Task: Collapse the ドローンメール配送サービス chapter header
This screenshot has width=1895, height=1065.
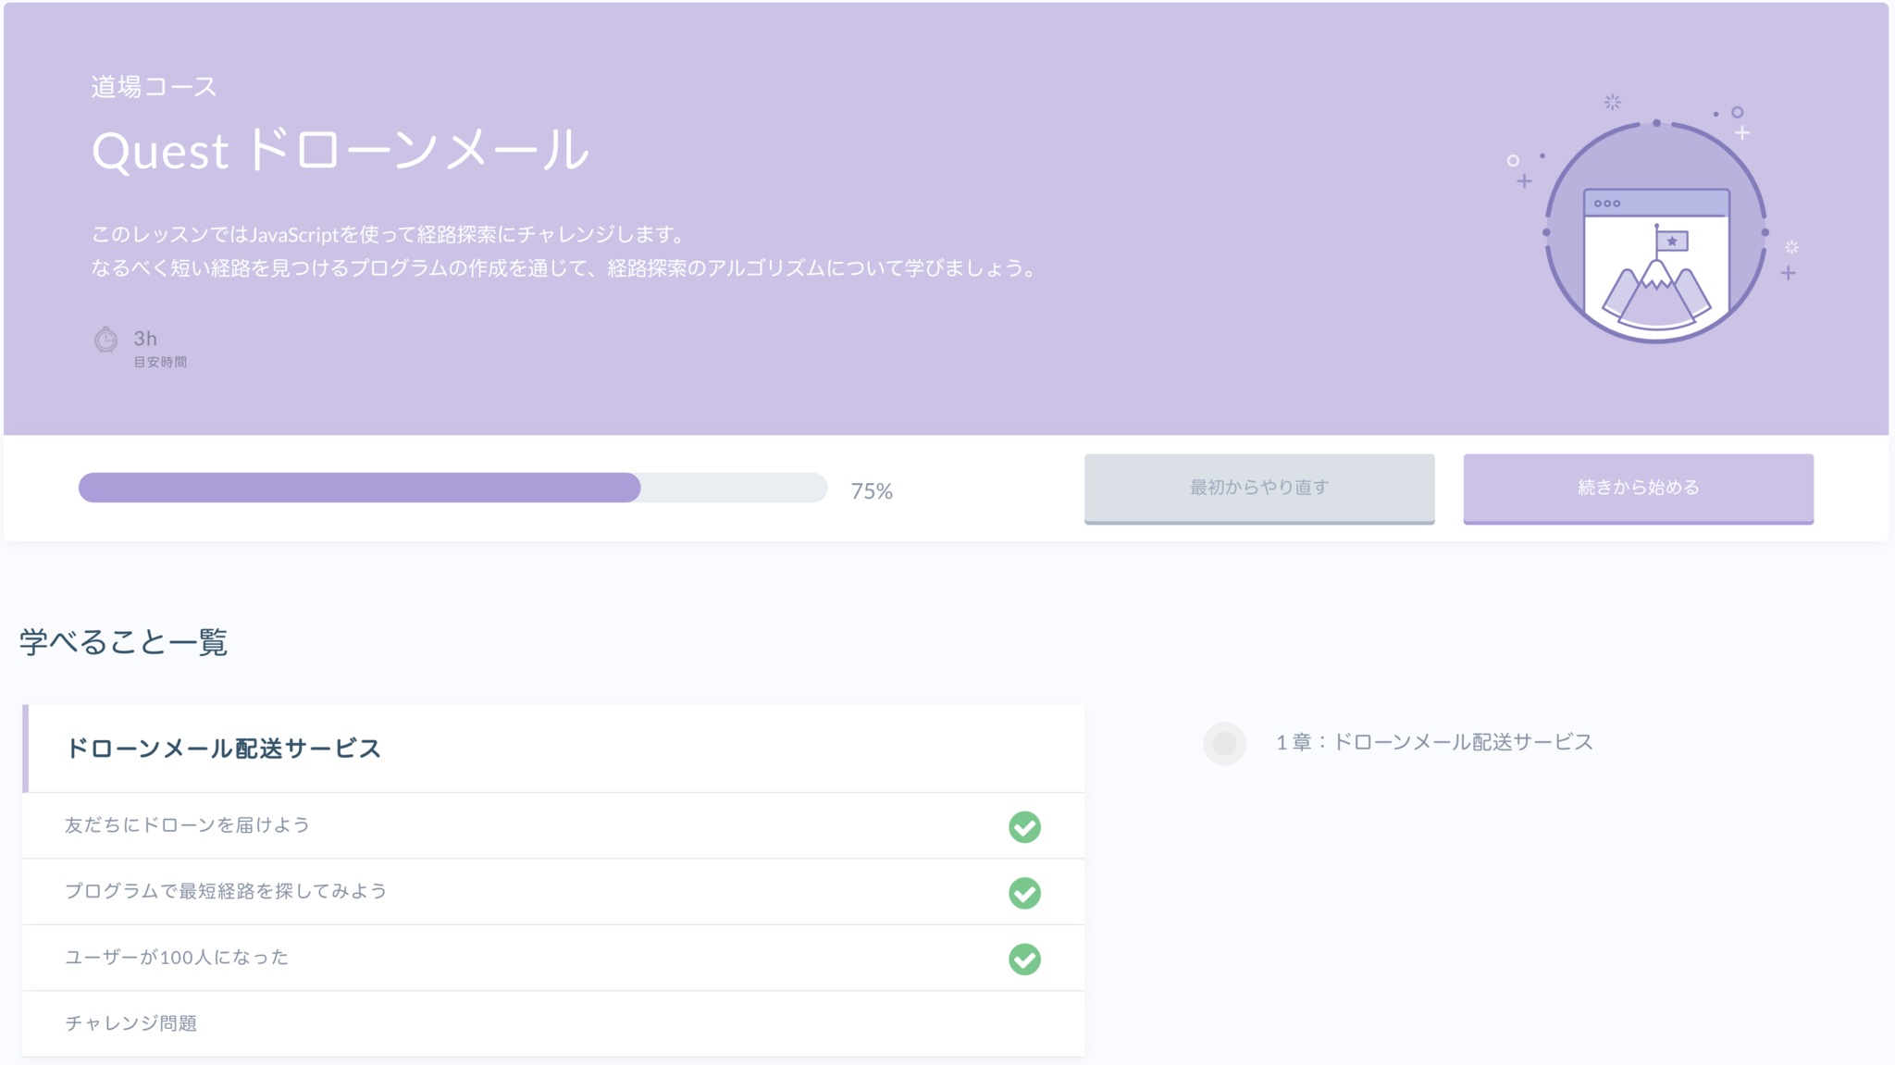Action: [x=223, y=749]
